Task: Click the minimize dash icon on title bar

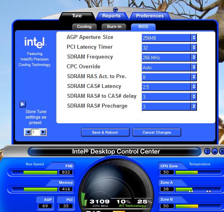Action: pos(215,151)
